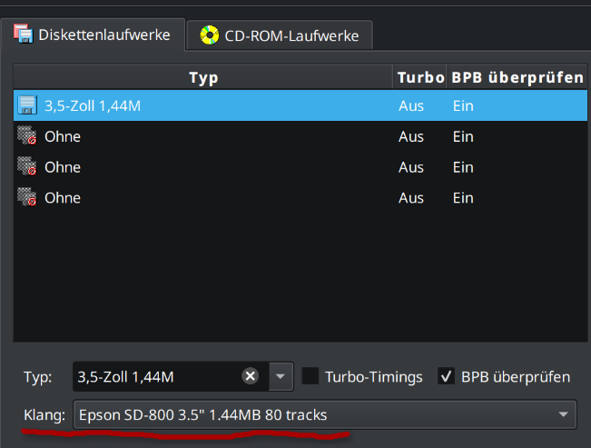This screenshot has height=448, width=591.
Task: Click the Turbo column header
Action: pyautogui.click(x=420, y=77)
